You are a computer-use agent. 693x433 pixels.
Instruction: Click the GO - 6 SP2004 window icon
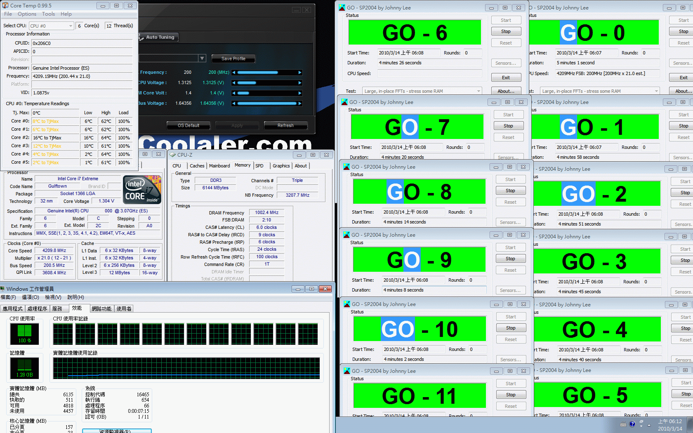[342, 7]
